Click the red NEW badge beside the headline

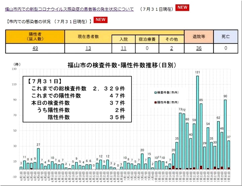click(x=183, y=8)
